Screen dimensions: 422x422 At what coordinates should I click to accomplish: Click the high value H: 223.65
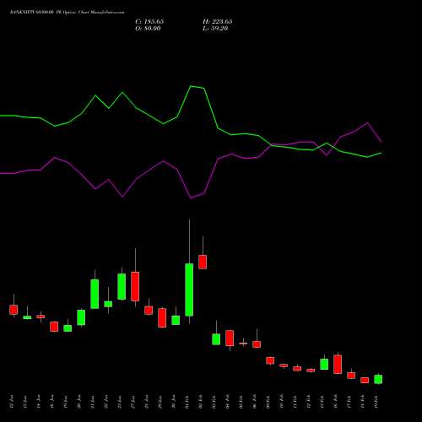point(218,22)
